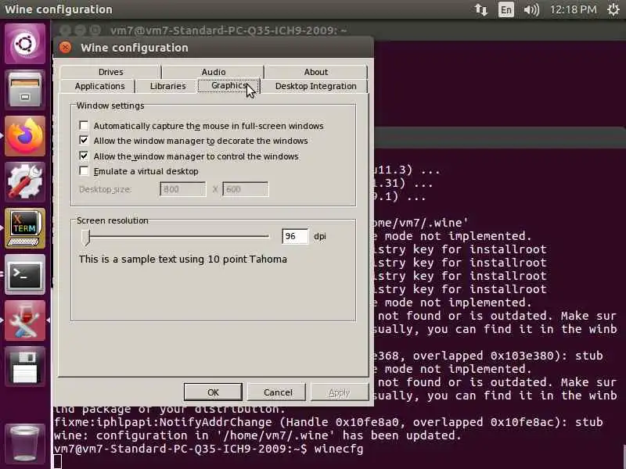Click the winecfg command line in terminal
626x469 pixels.
pyautogui.click(x=208, y=449)
